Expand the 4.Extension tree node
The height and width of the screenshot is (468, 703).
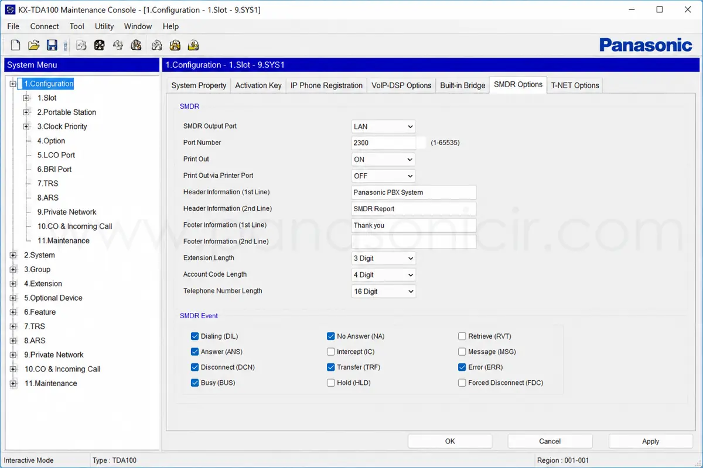tap(13, 284)
